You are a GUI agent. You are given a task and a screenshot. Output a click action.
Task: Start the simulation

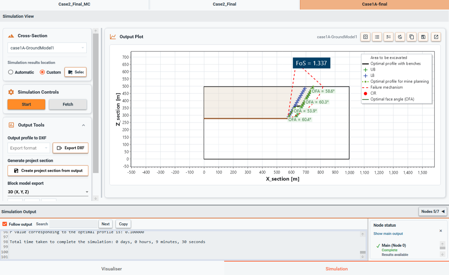[x=26, y=104]
